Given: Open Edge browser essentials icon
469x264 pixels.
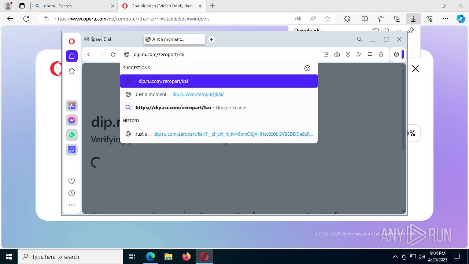Looking at the screenshot, I should pos(429,19).
